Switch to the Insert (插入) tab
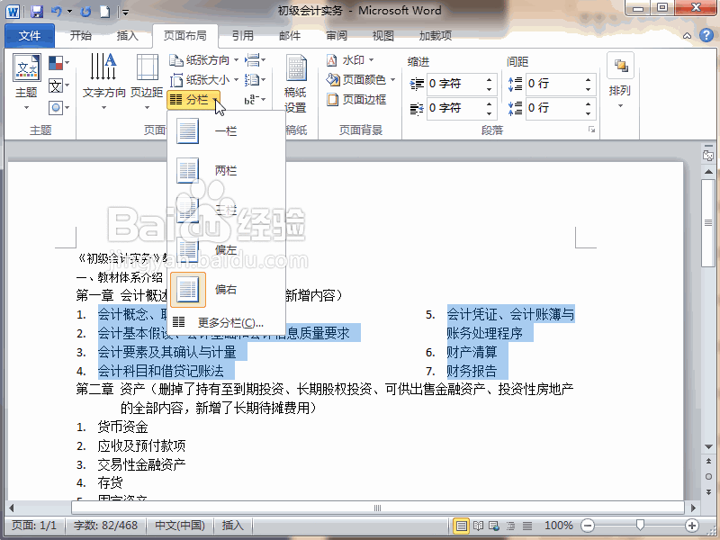720x540 pixels. point(128,35)
